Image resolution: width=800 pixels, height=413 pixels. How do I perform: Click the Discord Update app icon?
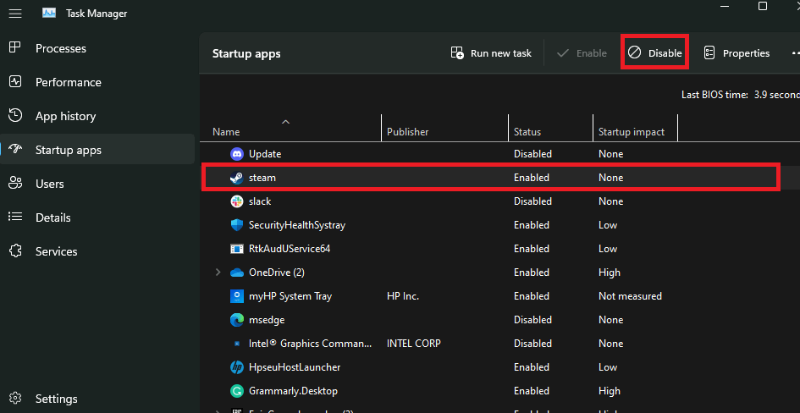pos(237,153)
